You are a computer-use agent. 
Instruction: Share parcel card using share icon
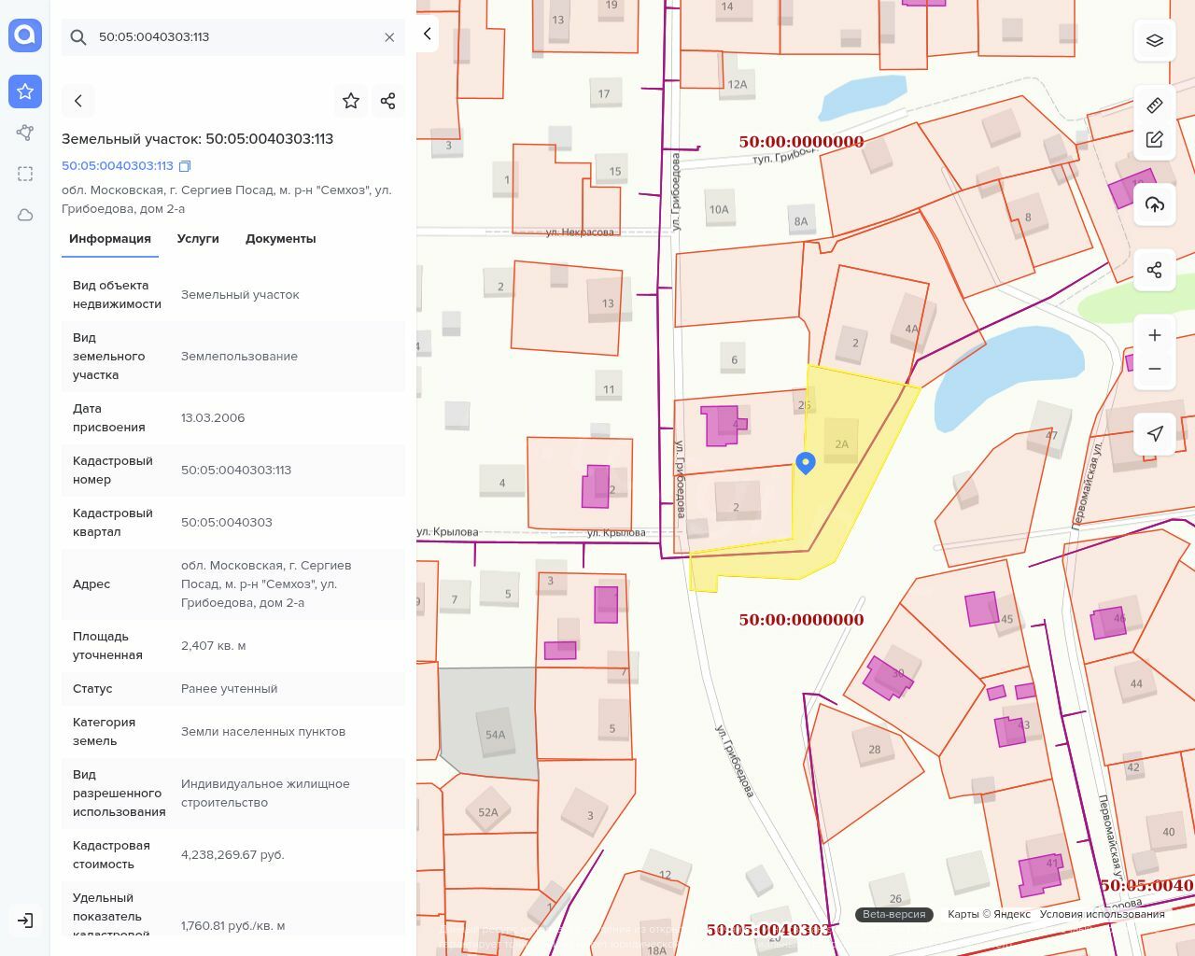tap(388, 101)
